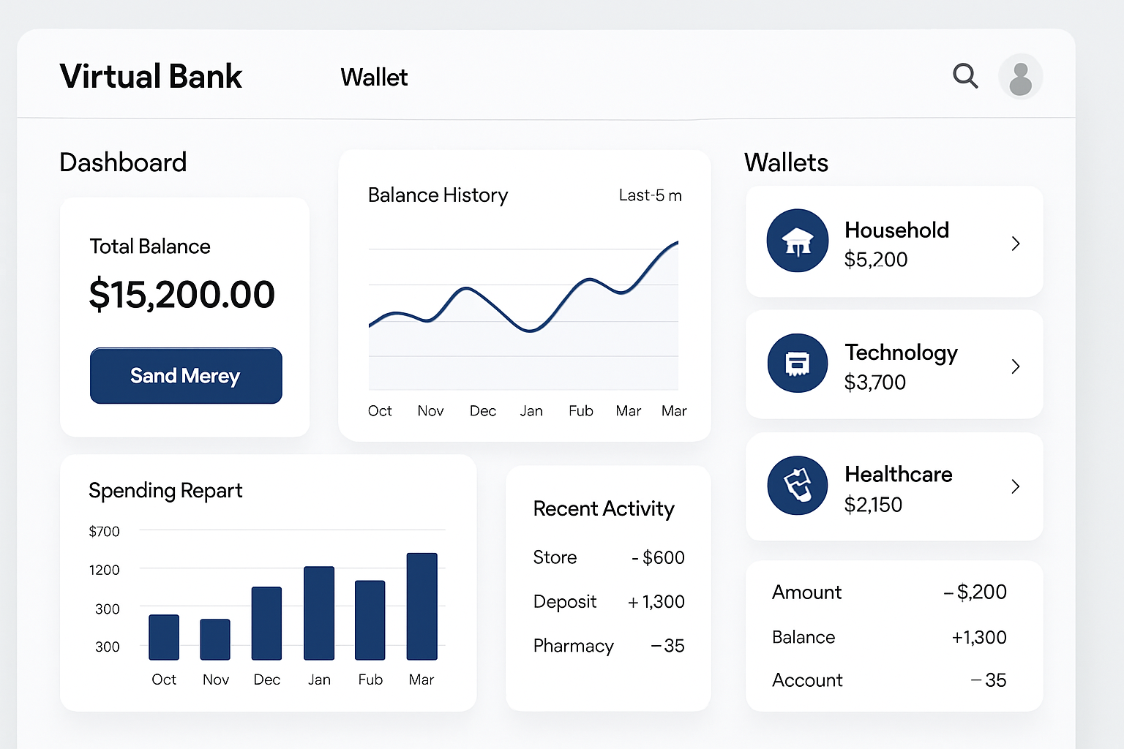The height and width of the screenshot is (749, 1124).
Task: Click the Healthcare wallet icon
Action: 798,486
